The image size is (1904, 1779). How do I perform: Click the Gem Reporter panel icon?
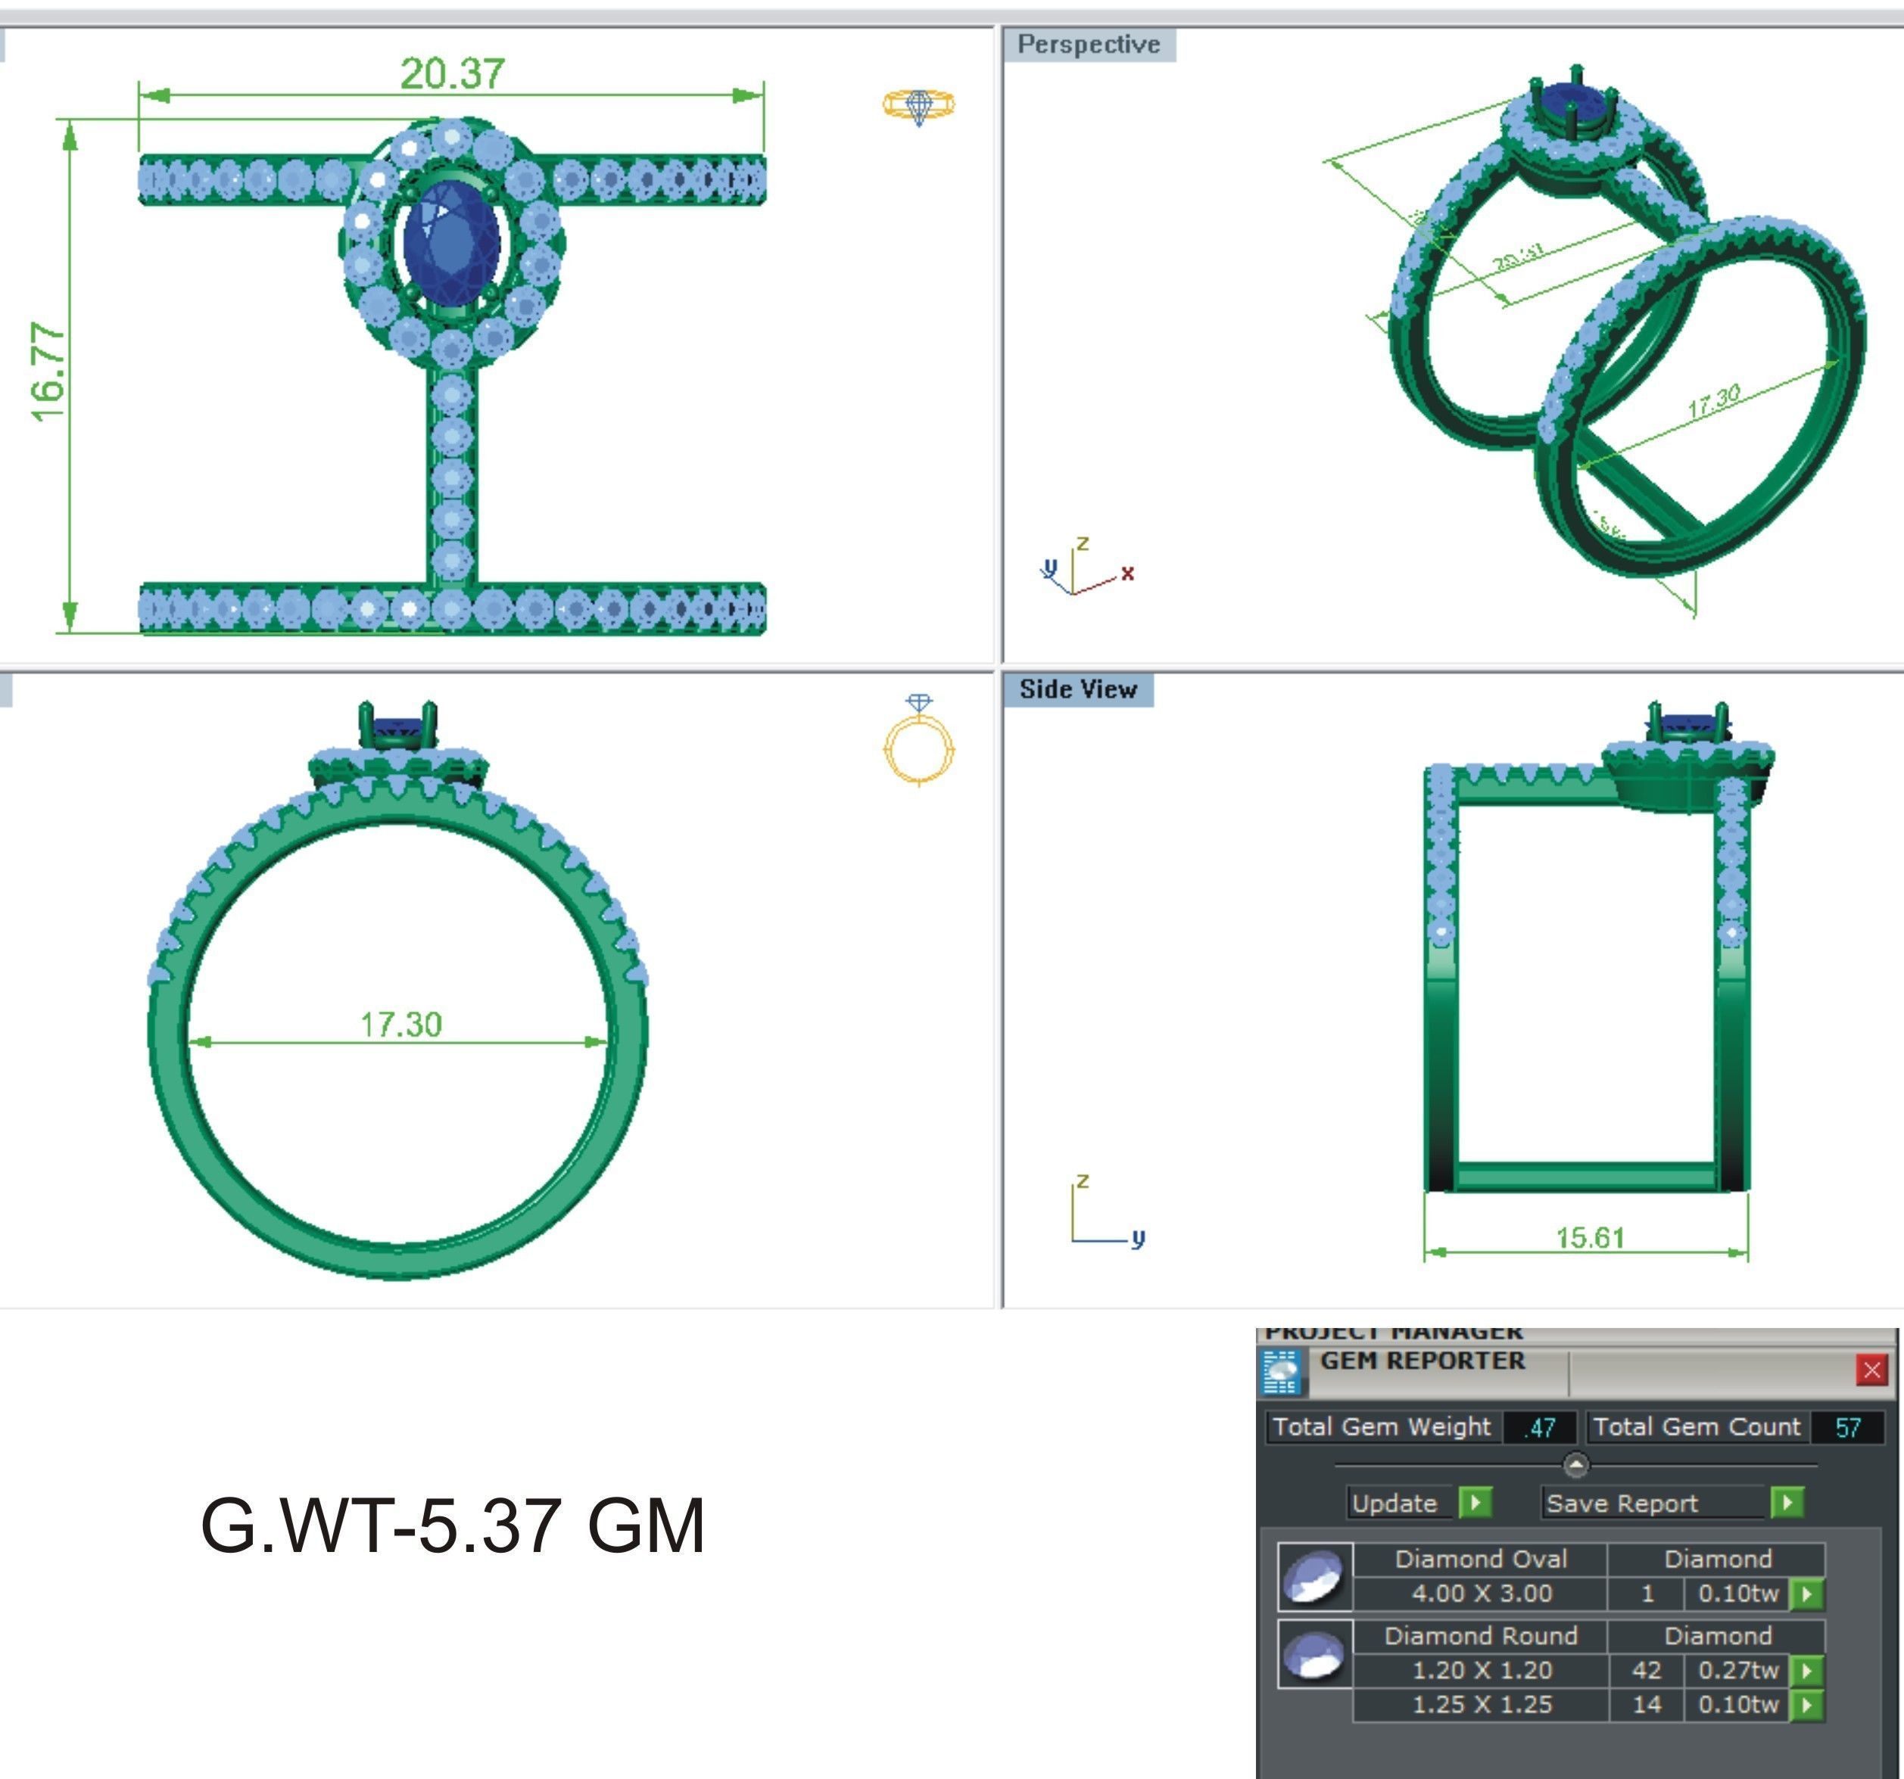[1280, 1372]
